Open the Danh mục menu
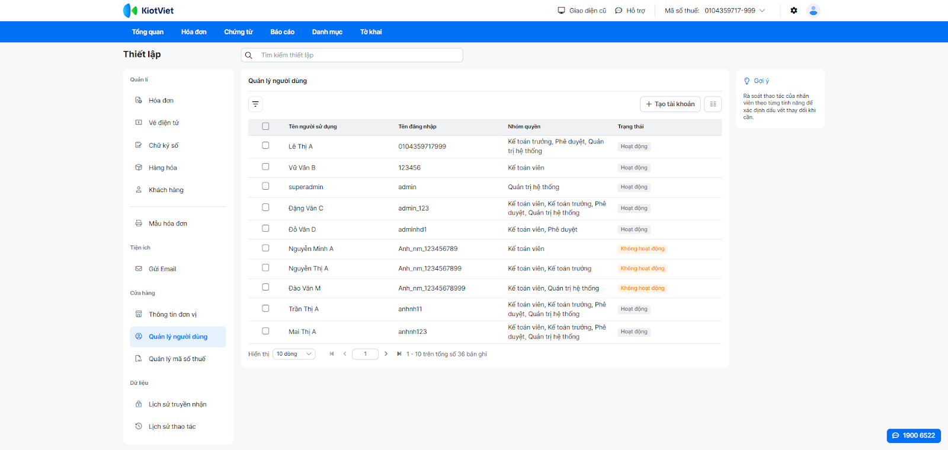This screenshot has width=948, height=450. click(x=327, y=32)
